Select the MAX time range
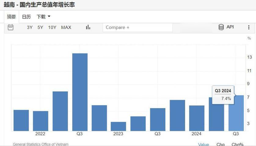Image resolution: width=256 pixels, height=146 pixels. tap(66, 28)
